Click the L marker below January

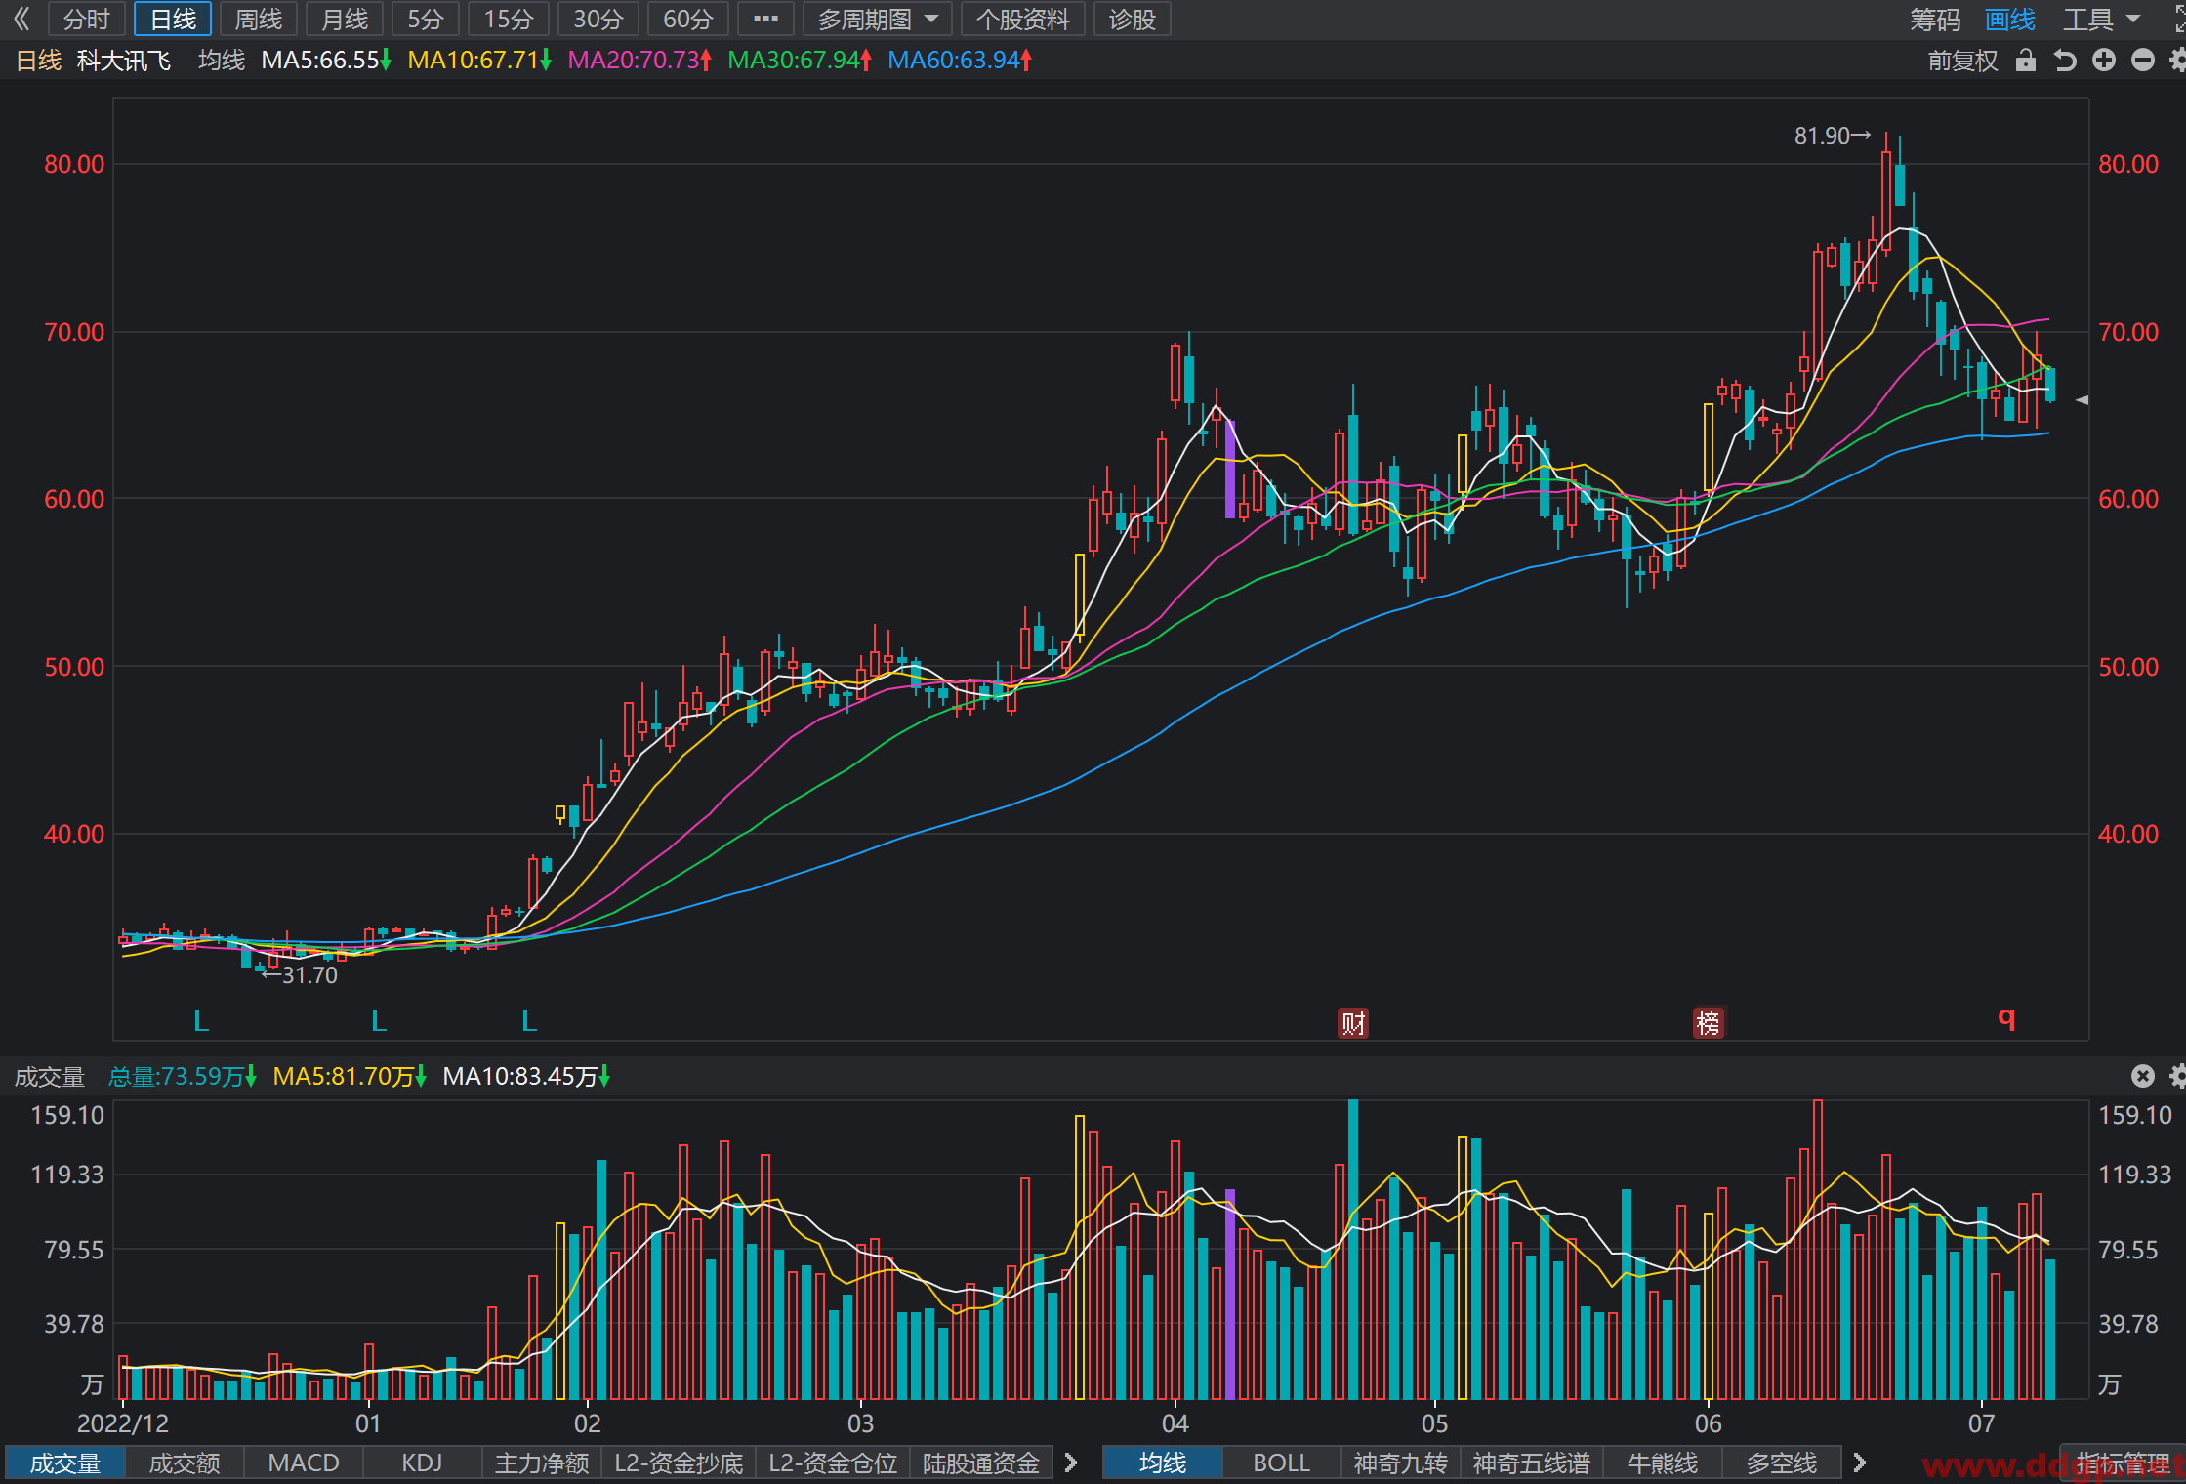tap(379, 1021)
